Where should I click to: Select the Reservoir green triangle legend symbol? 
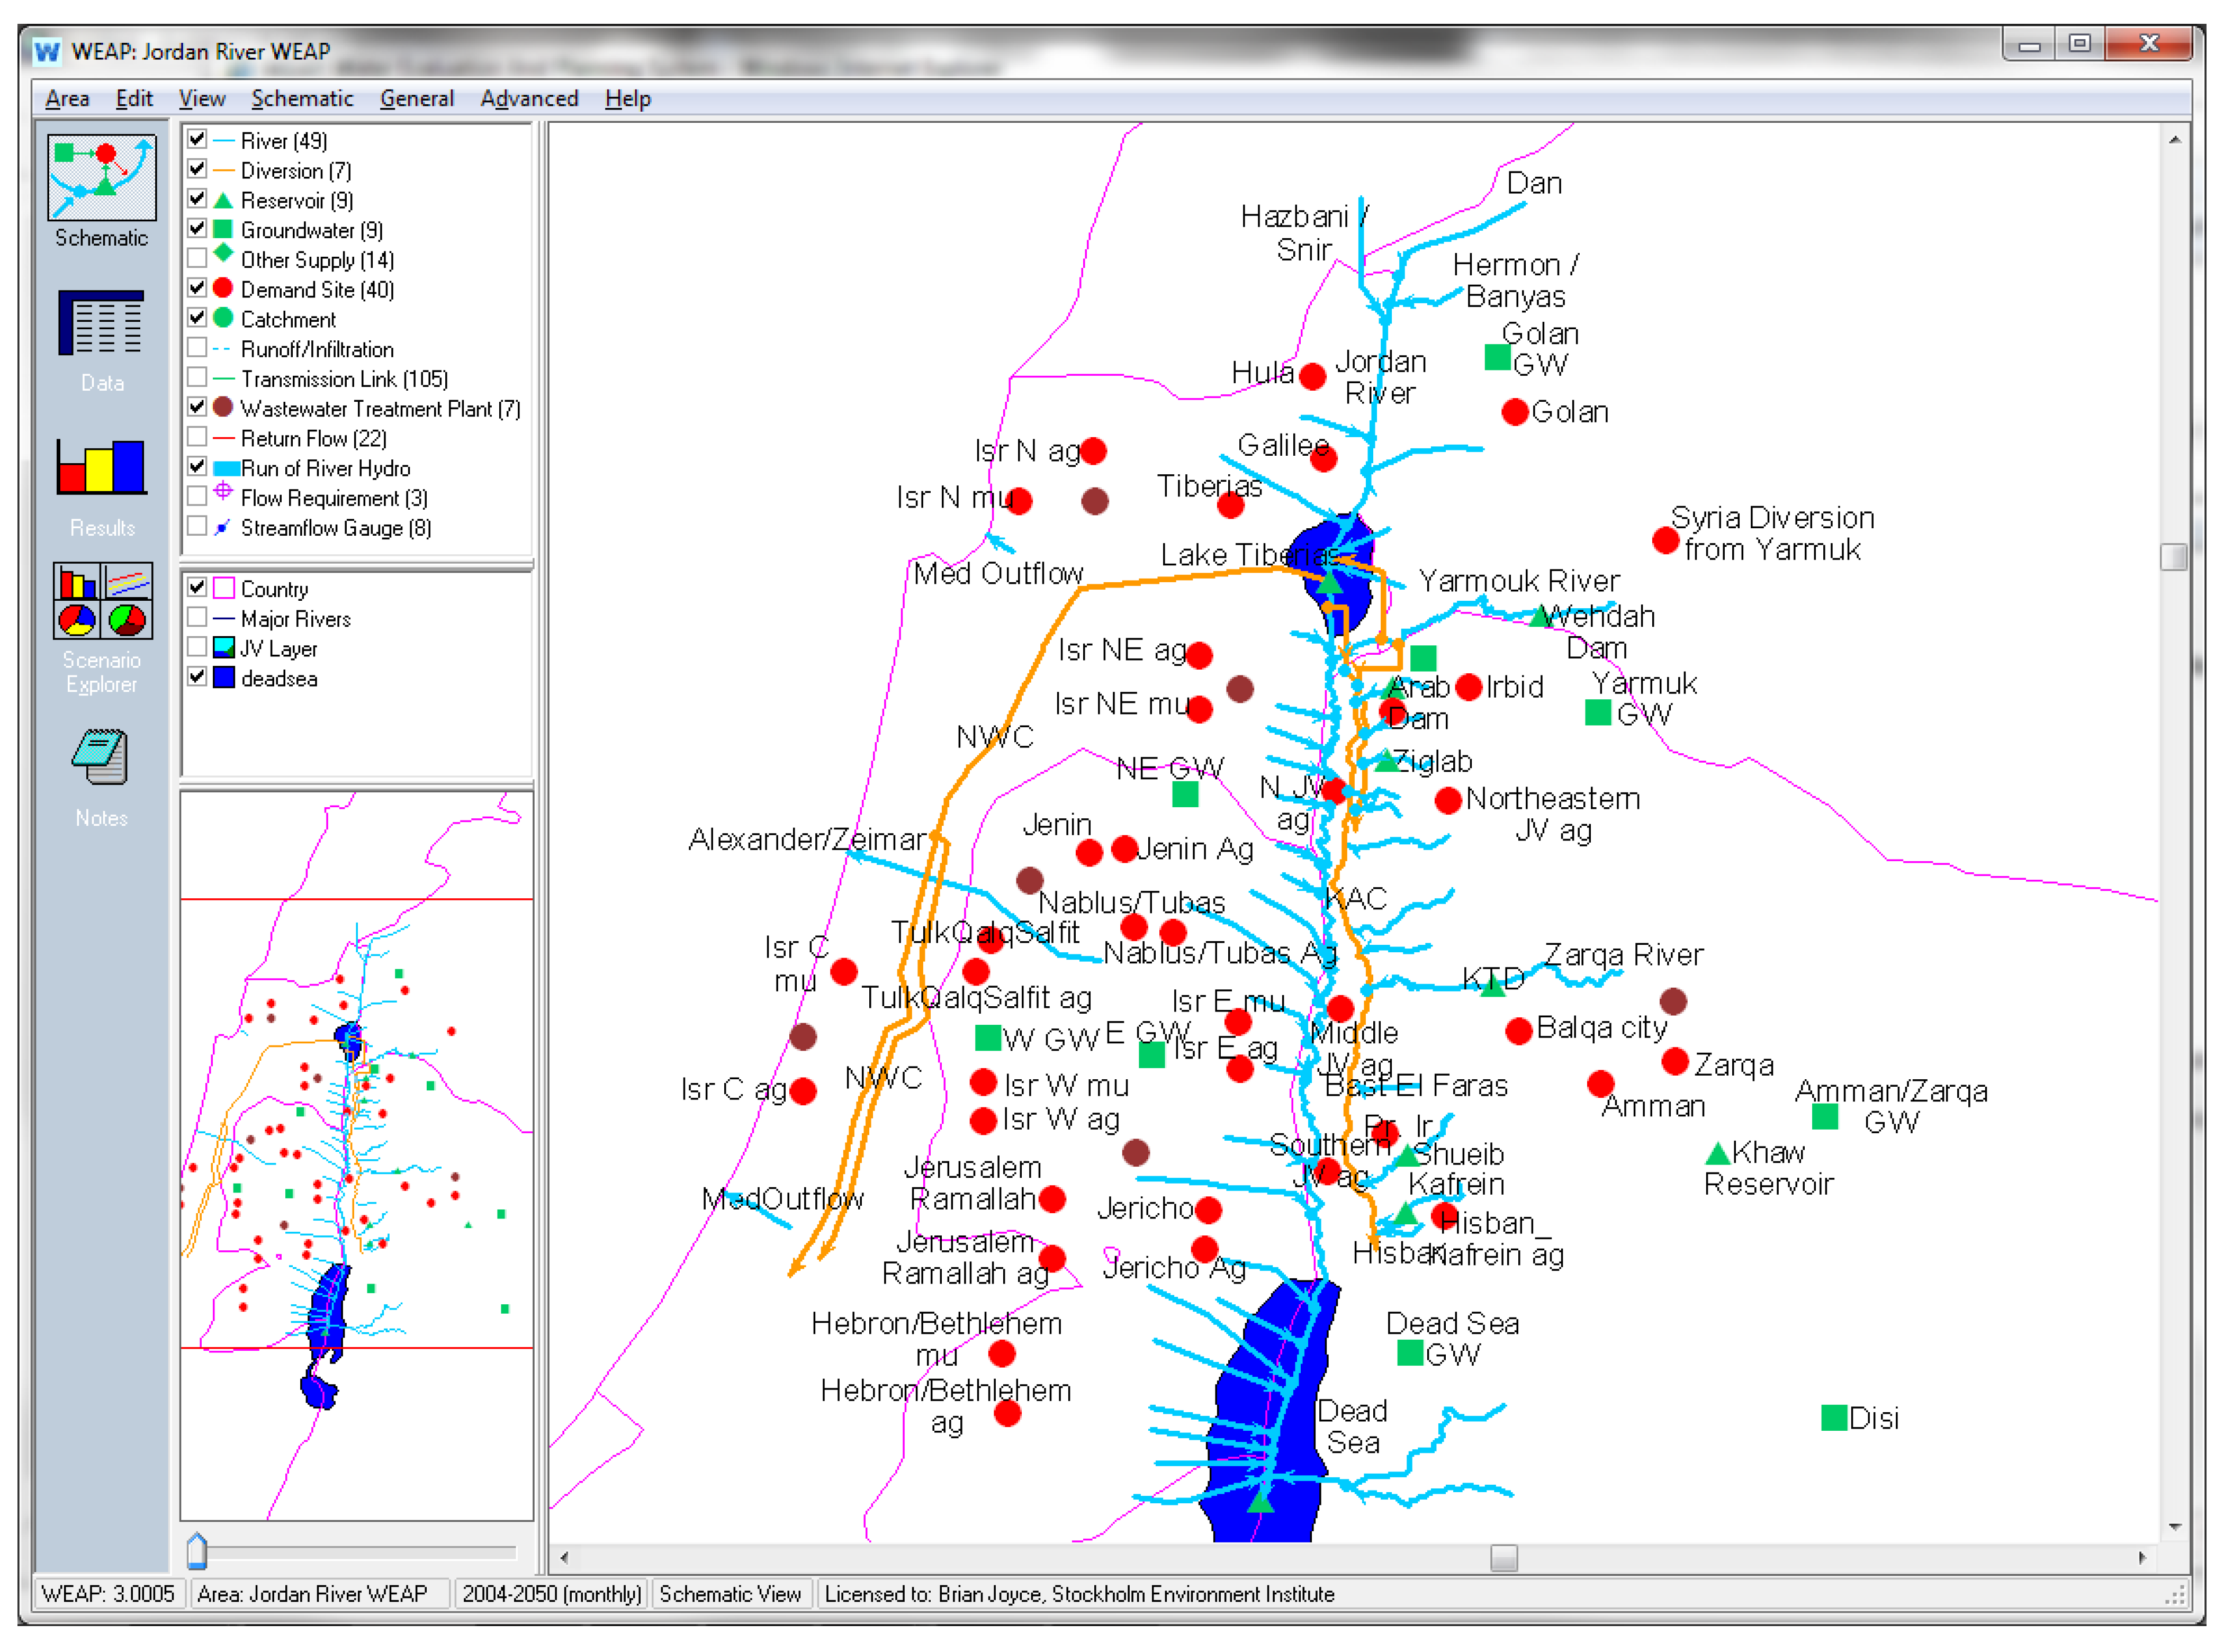pos(223,200)
